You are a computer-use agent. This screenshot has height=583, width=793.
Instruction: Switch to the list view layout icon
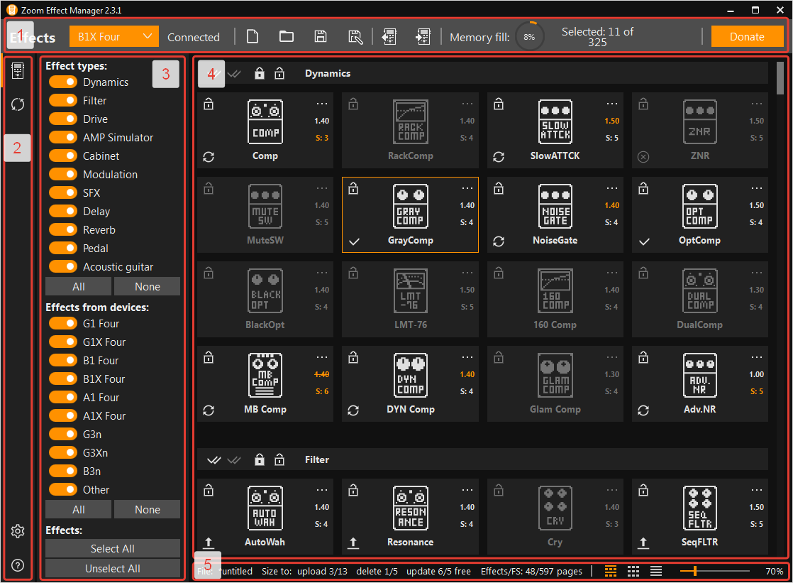pos(656,571)
